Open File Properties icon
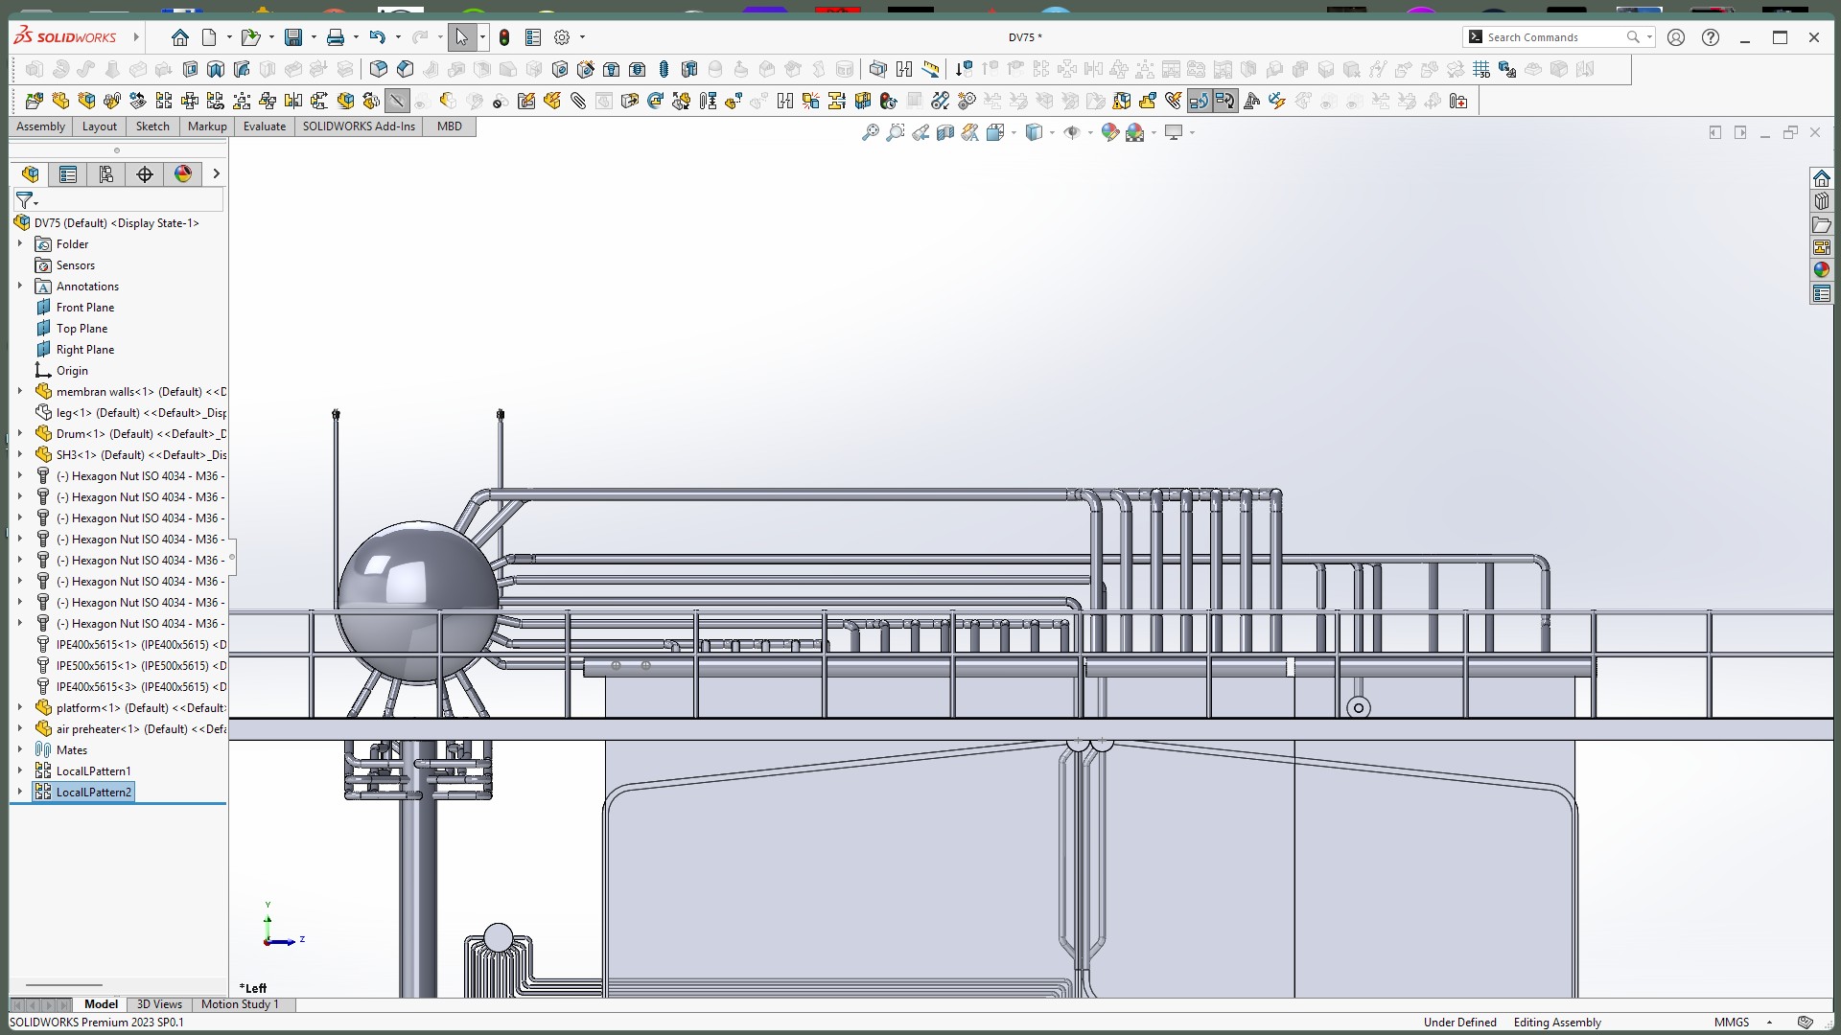1841x1035 pixels. pos(533,37)
